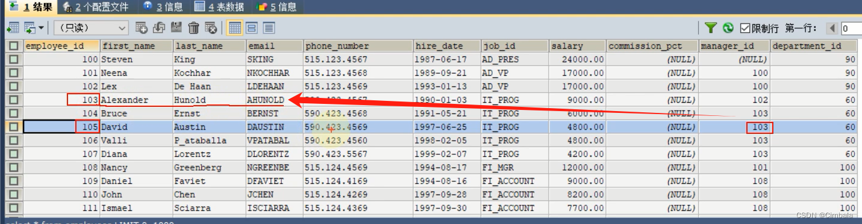Check the row checkbox for Bruce Ernst

tap(13, 114)
